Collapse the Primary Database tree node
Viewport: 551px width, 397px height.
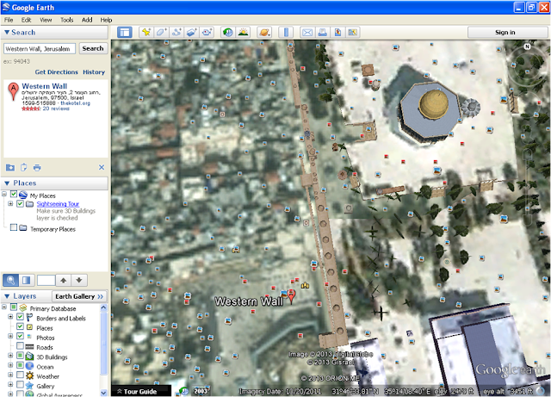[x=4, y=307]
